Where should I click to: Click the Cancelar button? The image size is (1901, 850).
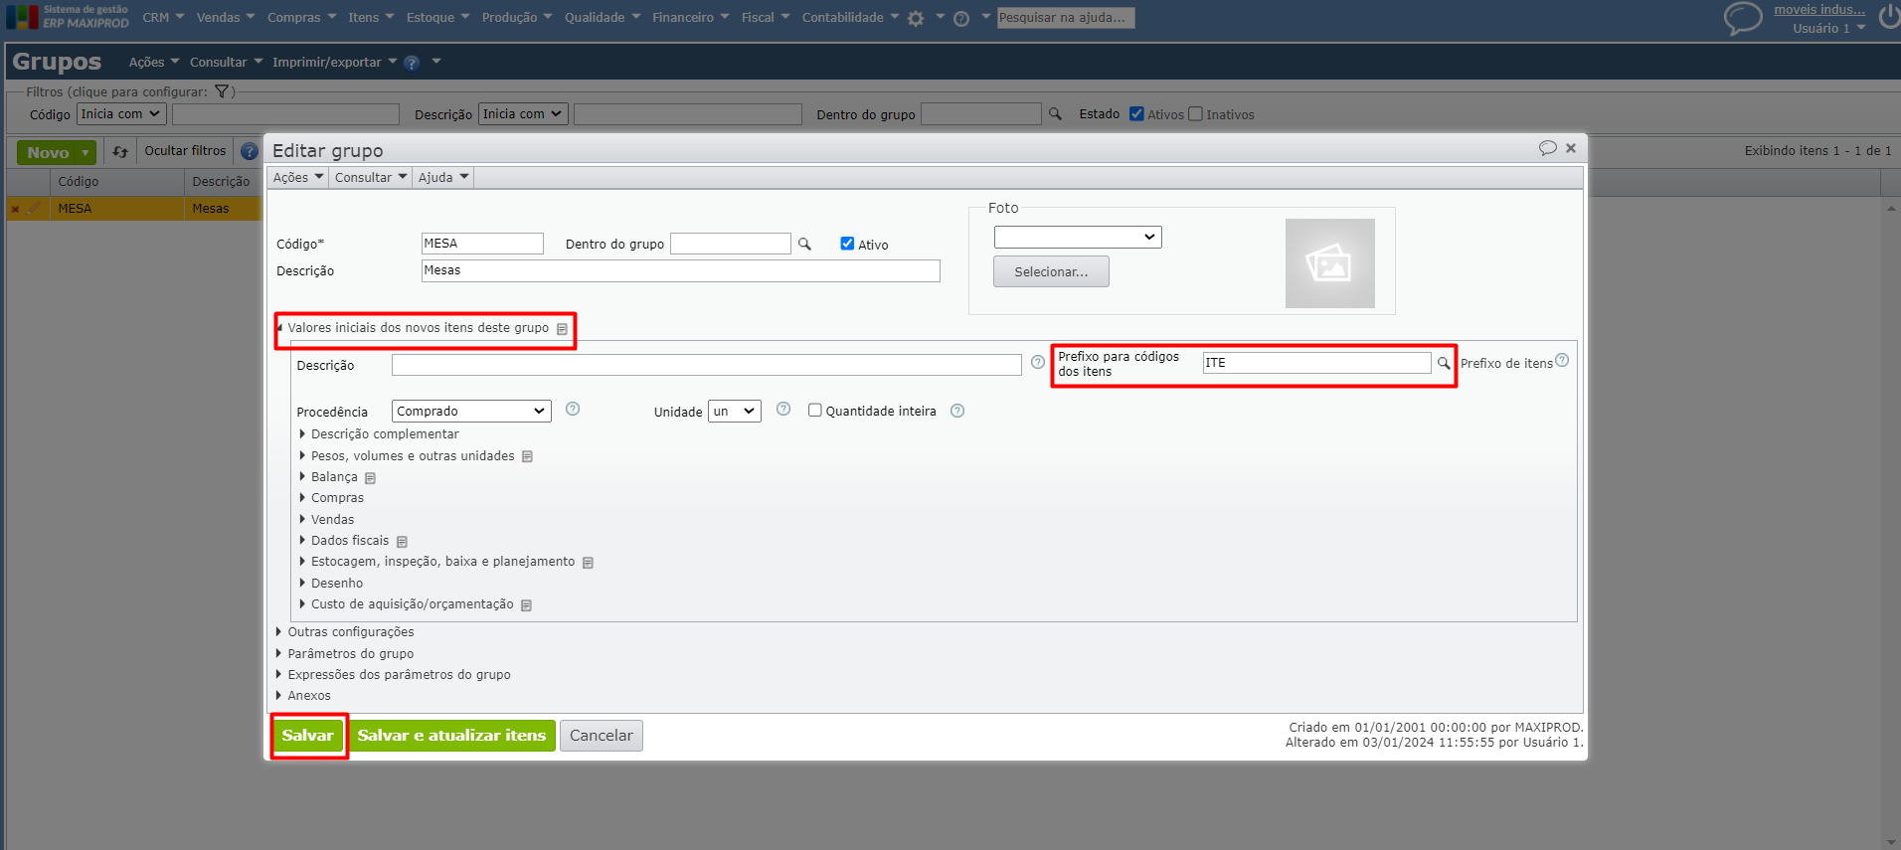pos(602,736)
